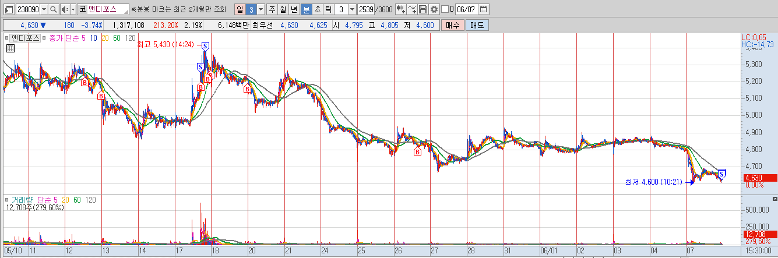This screenshot has height=258, width=778.
Task: Open the tick interval dropdown arrow
Action: click(352, 9)
